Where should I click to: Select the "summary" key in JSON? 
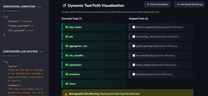click(14, 85)
